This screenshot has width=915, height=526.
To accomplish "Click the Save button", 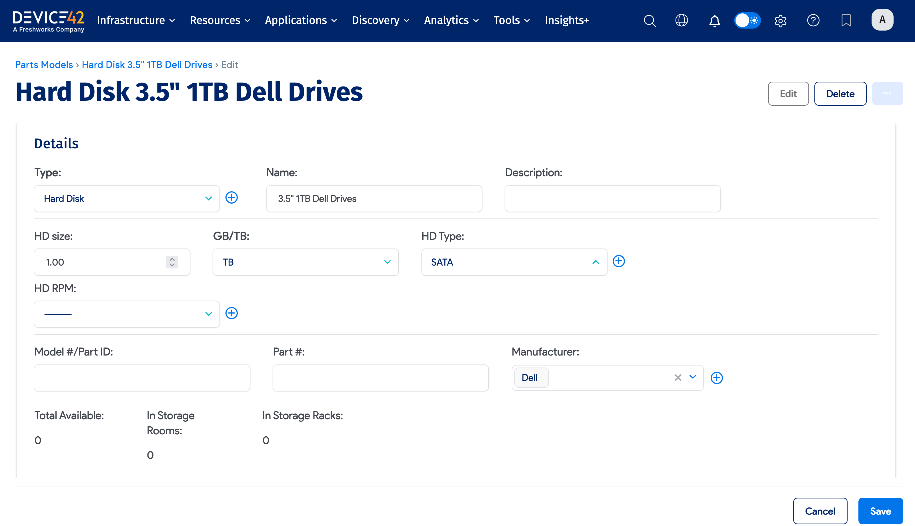I will 881,511.
